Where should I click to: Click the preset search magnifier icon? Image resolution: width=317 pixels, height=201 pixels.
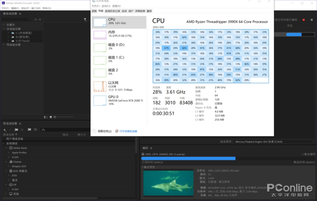pos(43,130)
